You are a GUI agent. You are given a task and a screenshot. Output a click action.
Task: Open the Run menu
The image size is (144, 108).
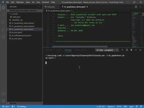38,2
